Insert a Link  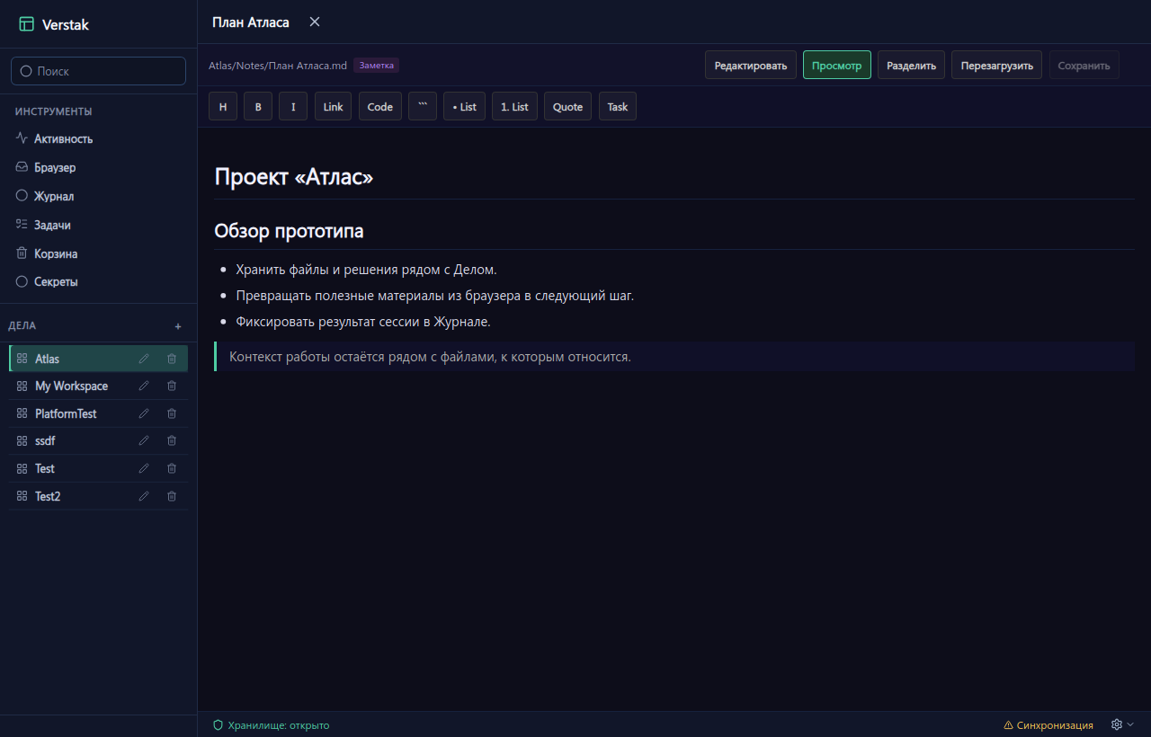334,106
